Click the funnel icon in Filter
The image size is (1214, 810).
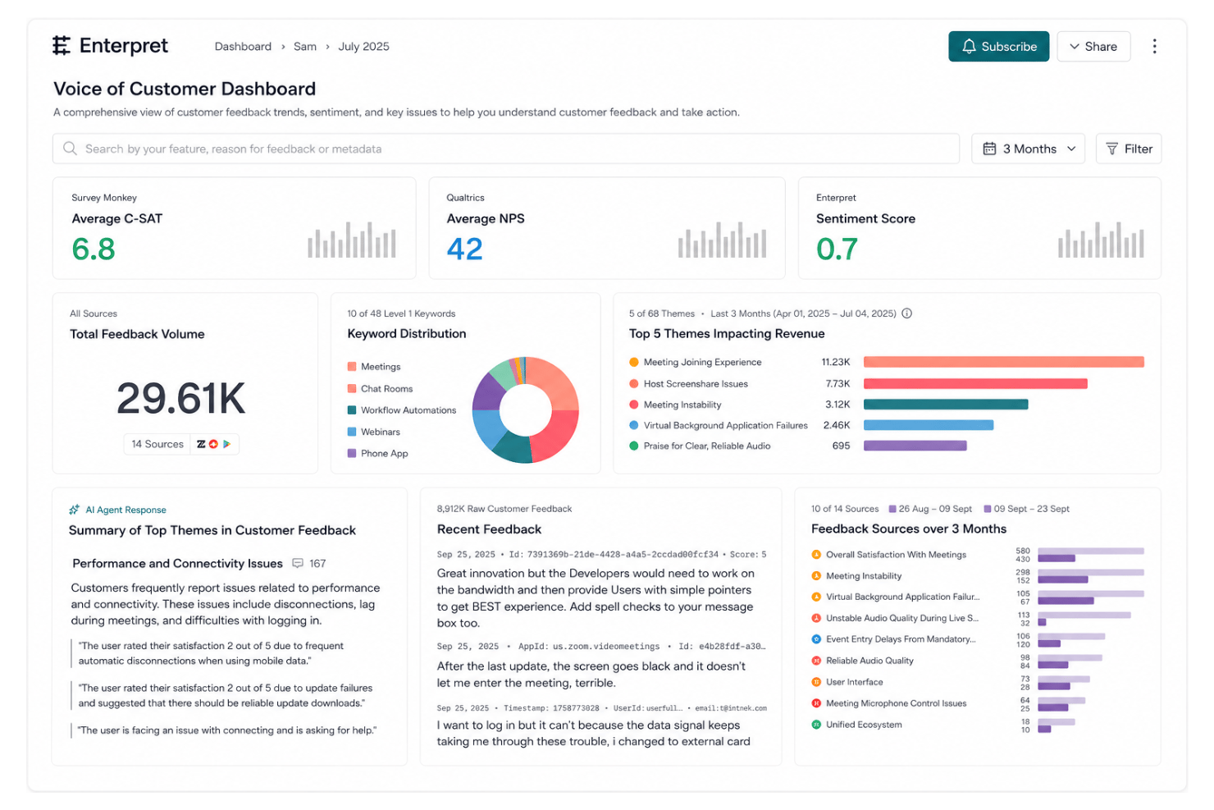(1111, 149)
